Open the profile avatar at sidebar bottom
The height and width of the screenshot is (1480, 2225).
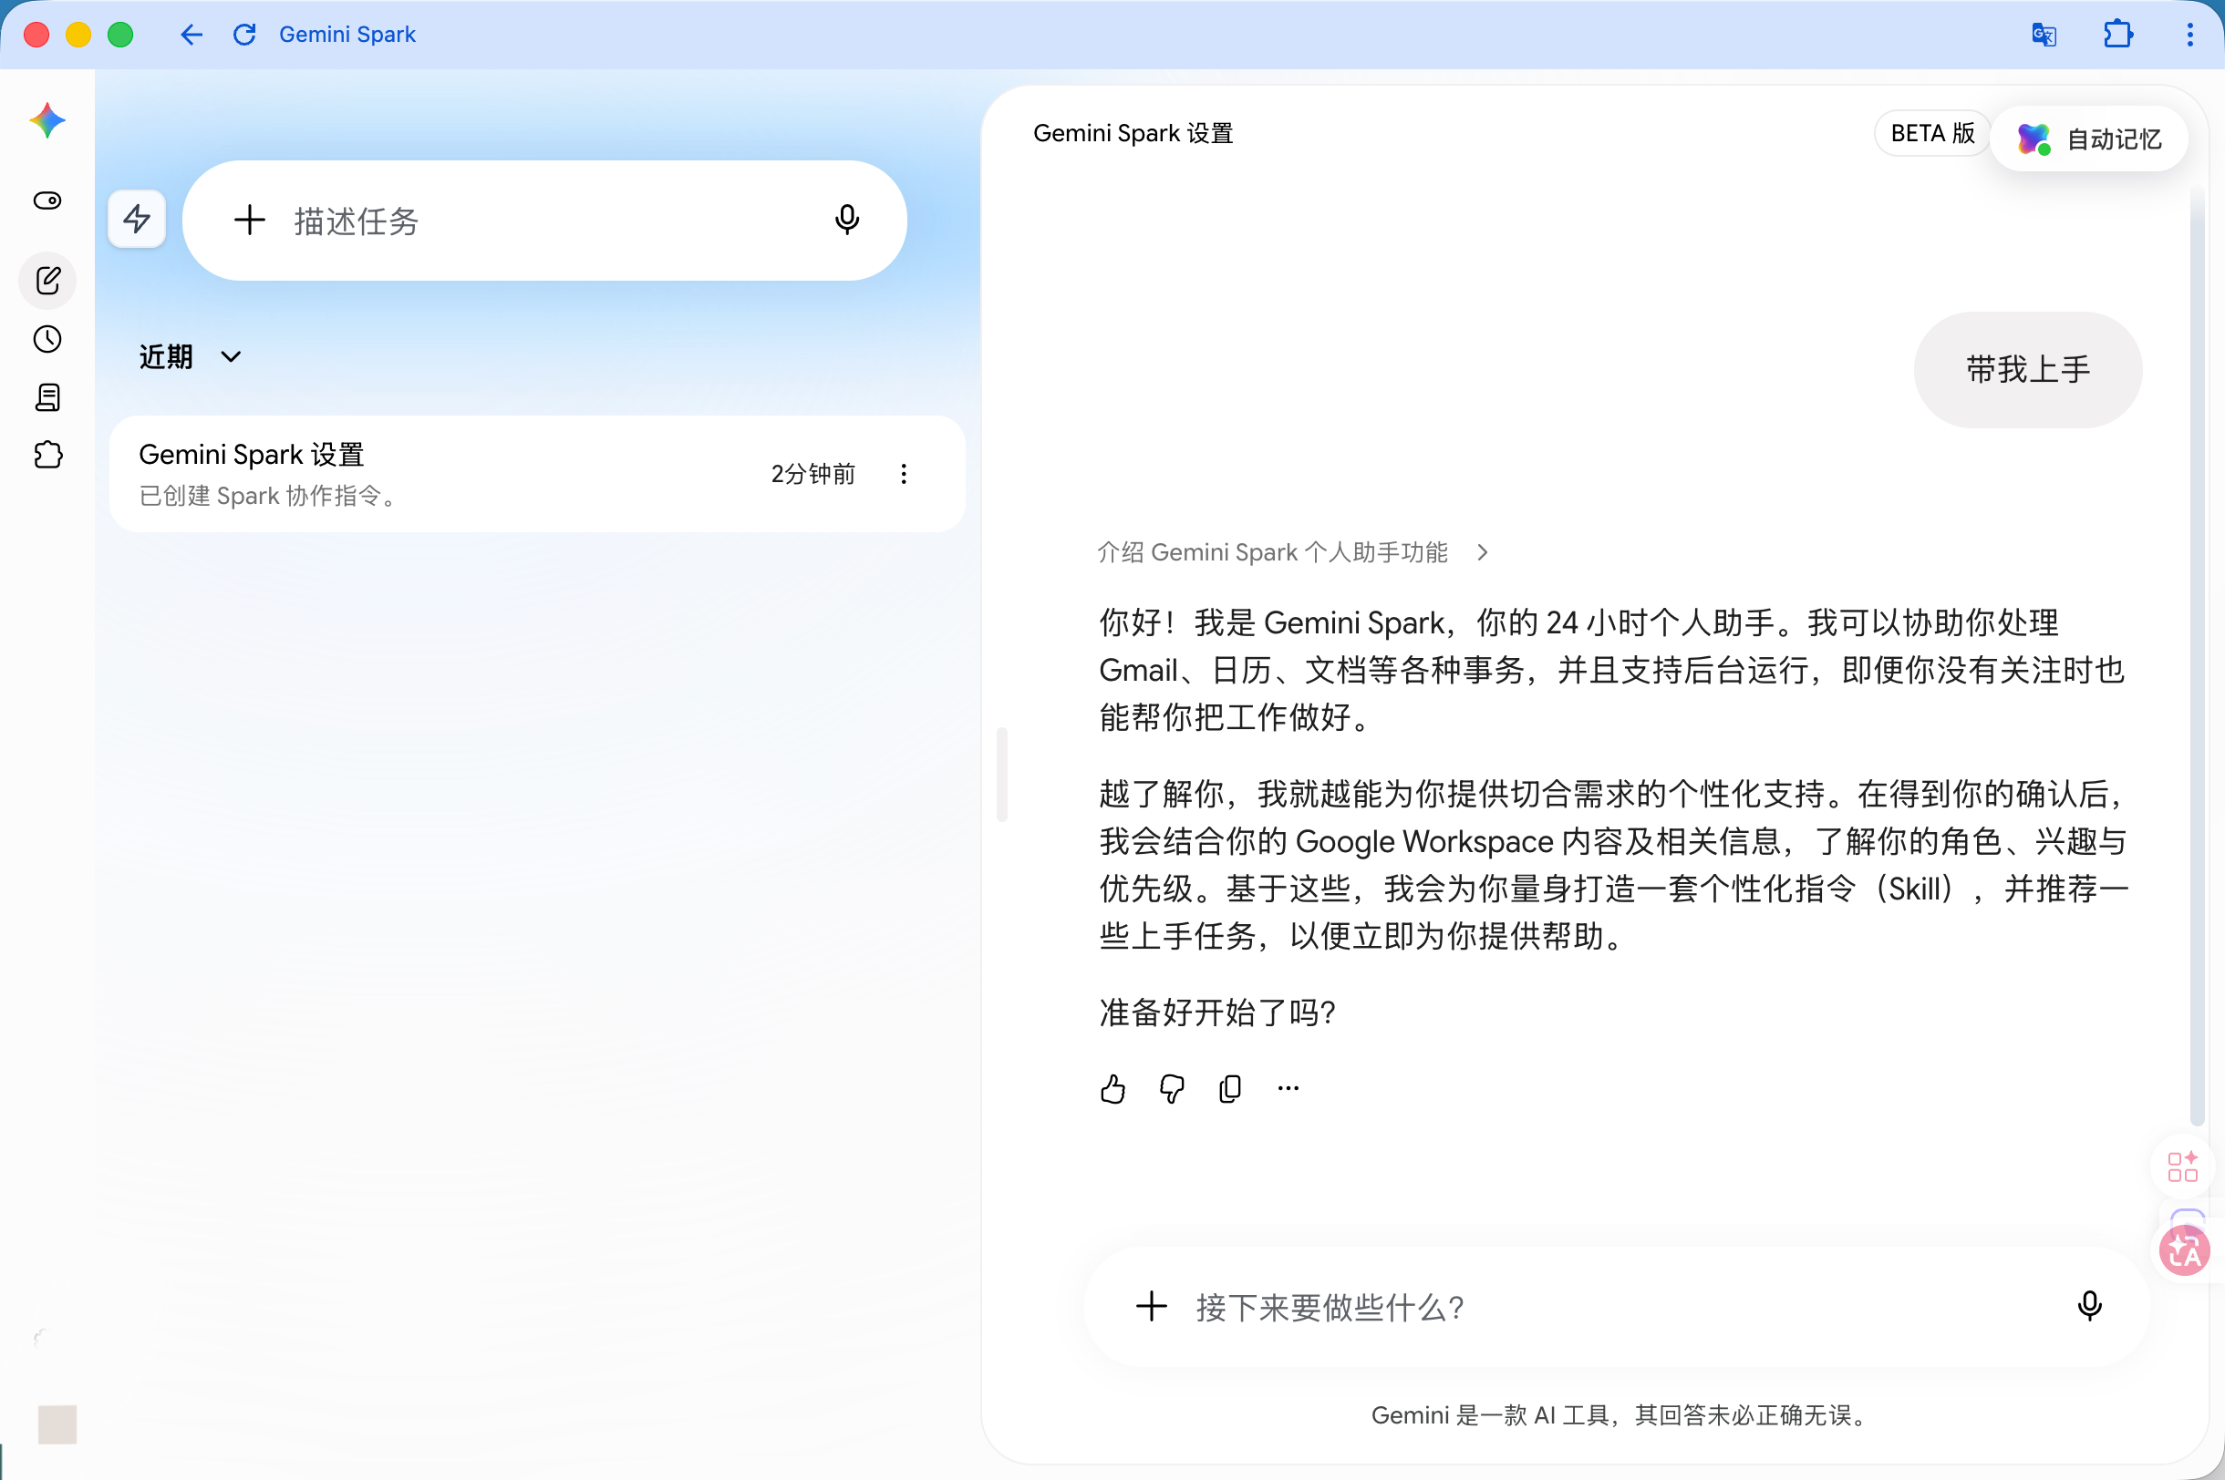tap(57, 1423)
